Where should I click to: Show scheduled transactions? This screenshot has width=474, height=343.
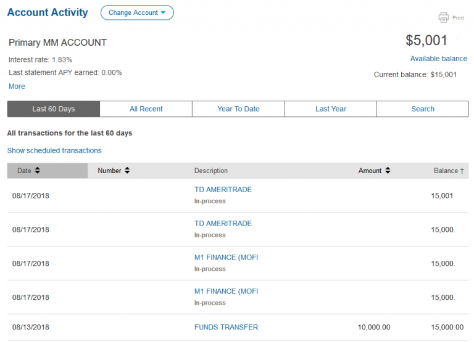click(x=54, y=150)
